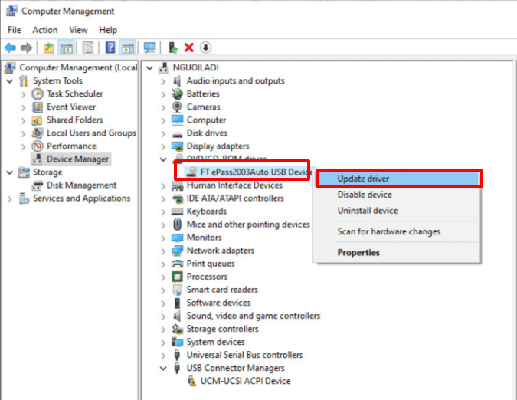Select the Computer category
The width and height of the screenshot is (517, 400).
[206, 120]
